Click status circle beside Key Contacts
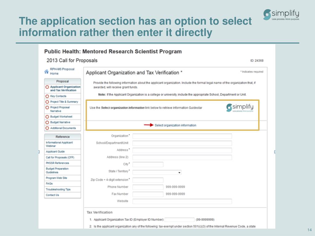The width and height of the screenshot is (315, 236). tap(47, 96)
